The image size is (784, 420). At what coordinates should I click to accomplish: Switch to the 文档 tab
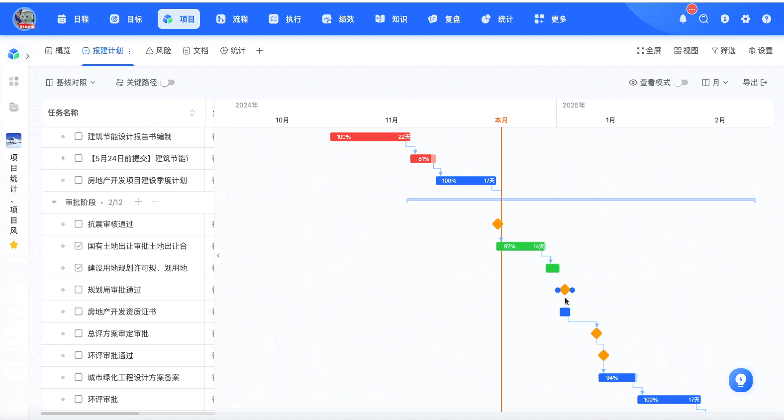pyautogui.click(x=196, y=51)
